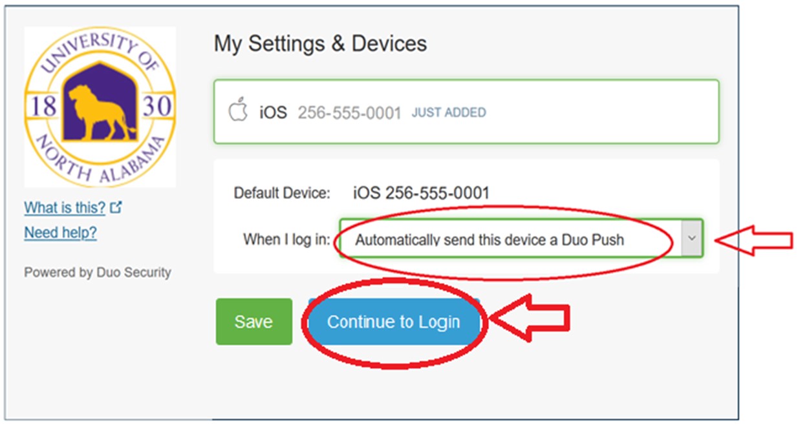Click the red arrow pointing at Continue to Login

(x=530, y=318)
